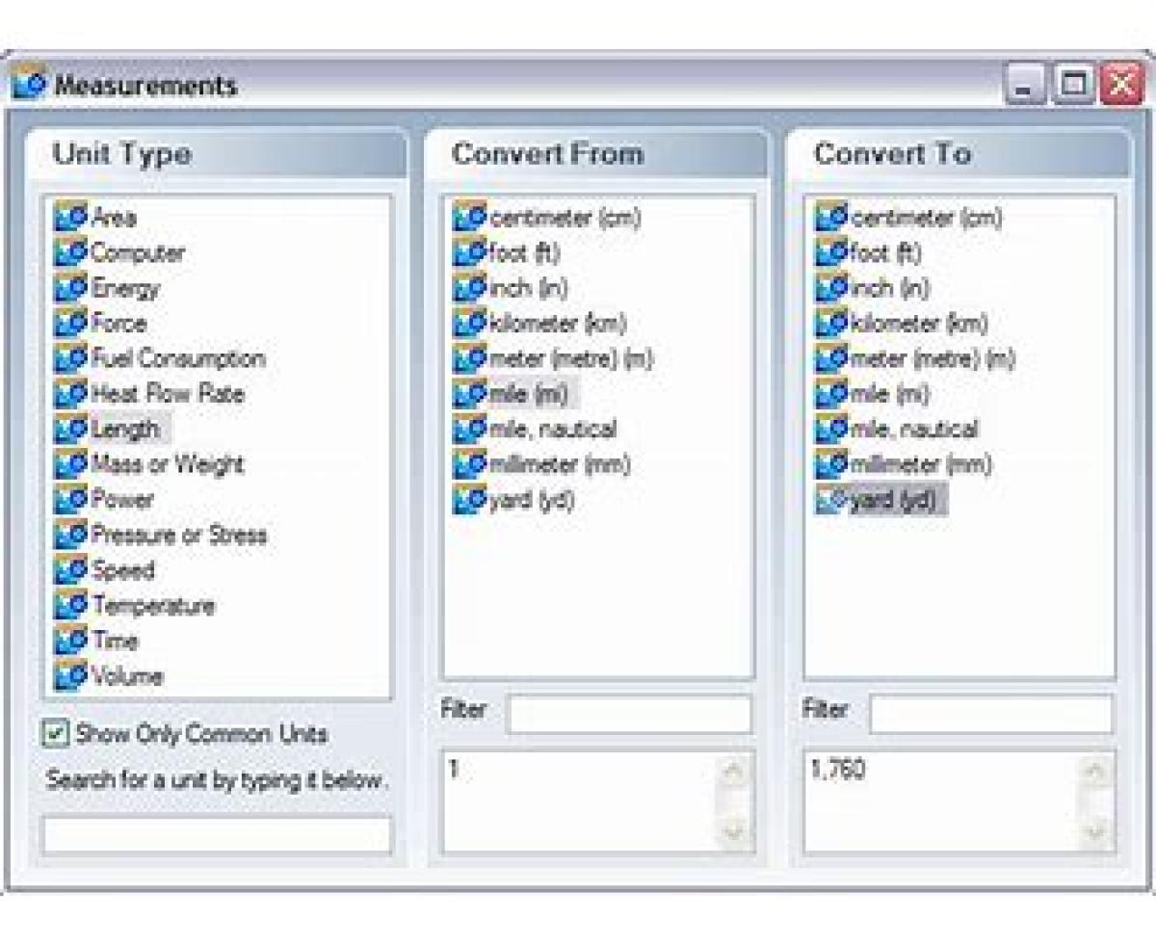Click the kilometer icon in Convert From list

469,324
